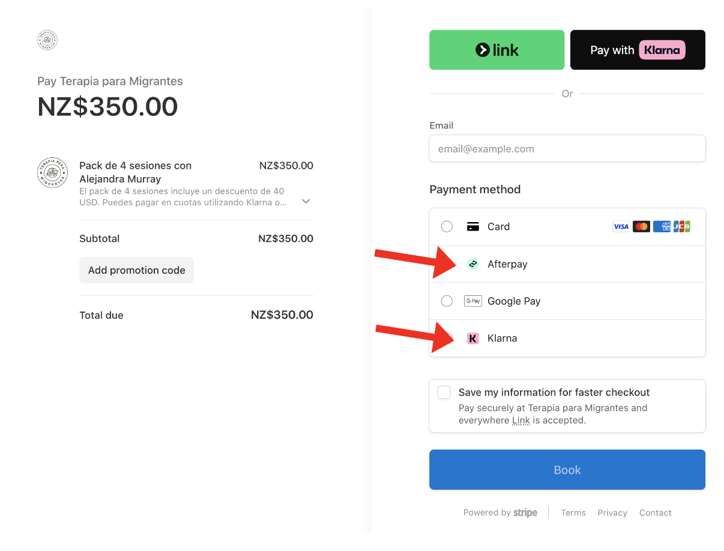
Task: Click the black card icon next to Card
Action: [x=473, y=227]
